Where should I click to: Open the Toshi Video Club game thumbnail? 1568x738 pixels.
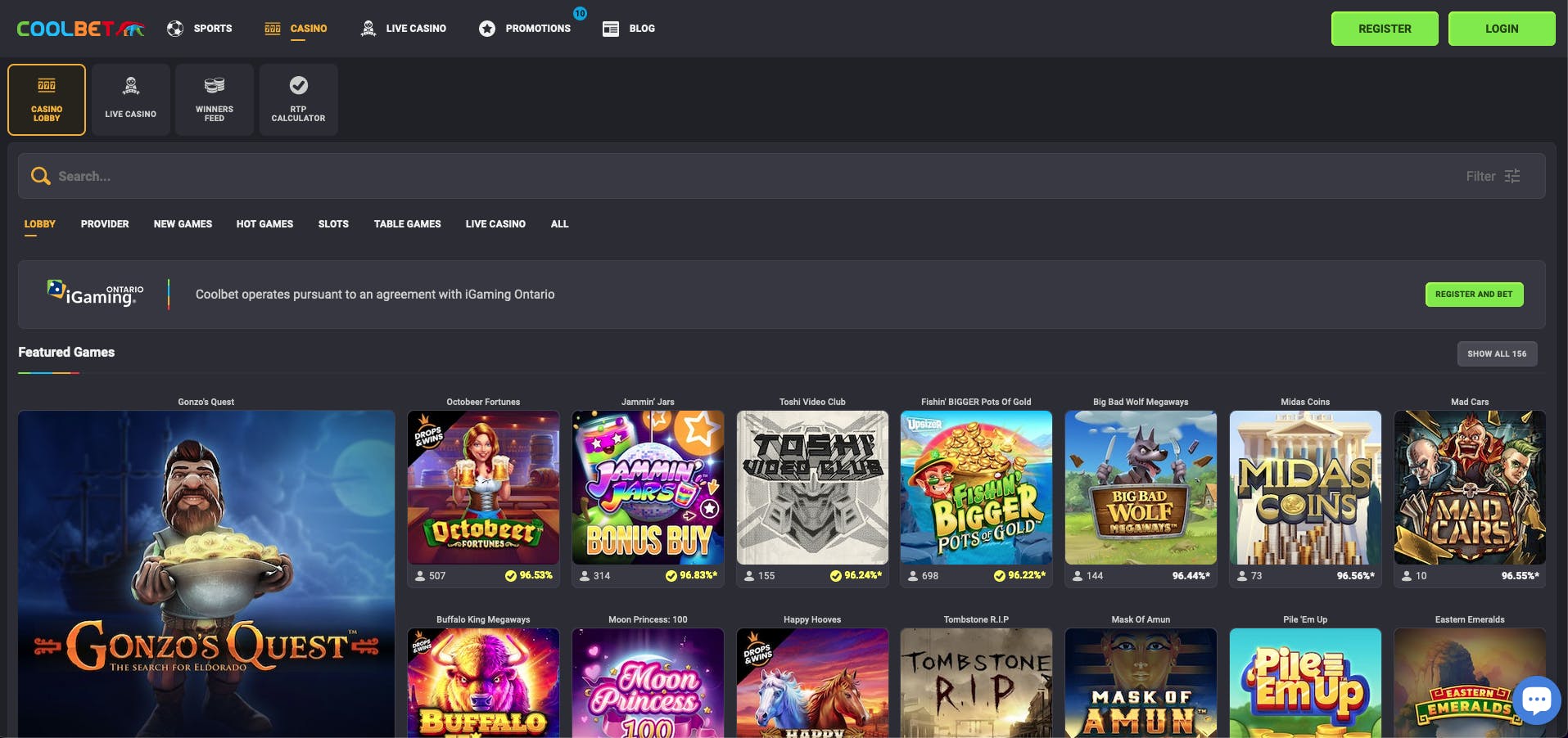click(x=812, y=488)
